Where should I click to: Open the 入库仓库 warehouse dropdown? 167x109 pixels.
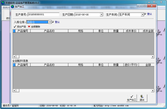point(50,22)
